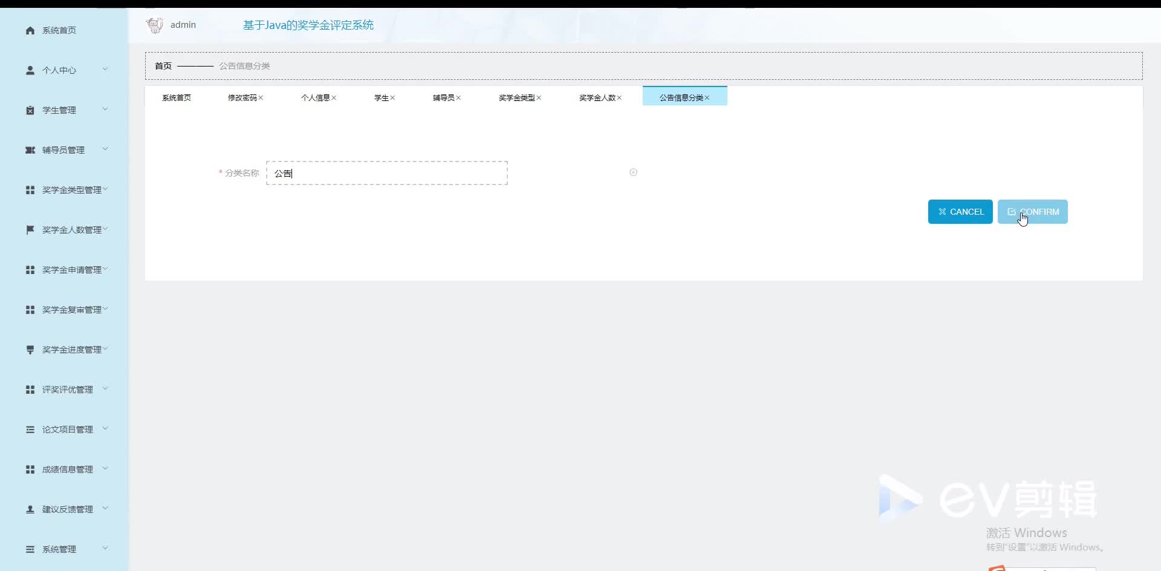Viewport: 1161px width, 571px height.
Task: Click the list icon of 论文项目管理
Action: [x=30, y=429]
